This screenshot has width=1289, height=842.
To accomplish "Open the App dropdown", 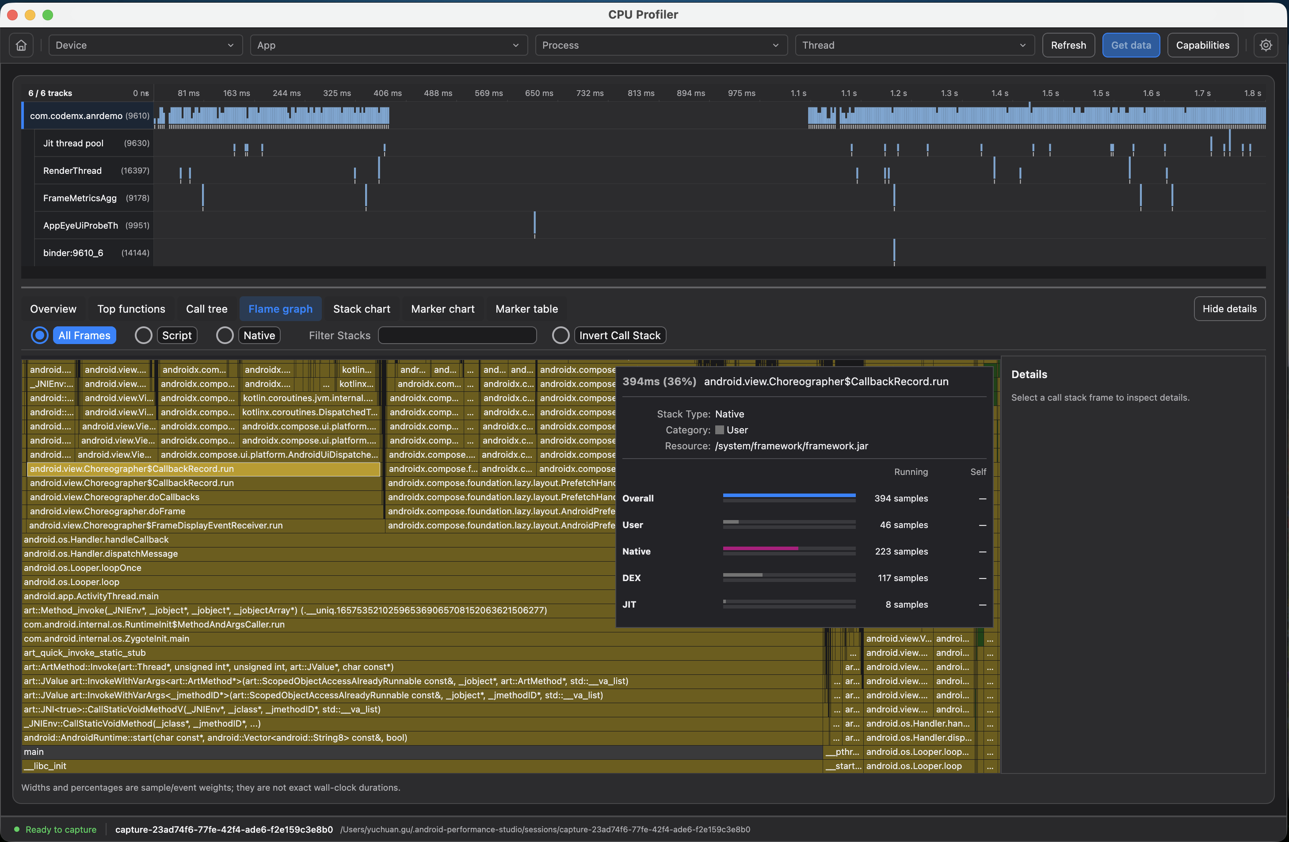I will 388,45.
